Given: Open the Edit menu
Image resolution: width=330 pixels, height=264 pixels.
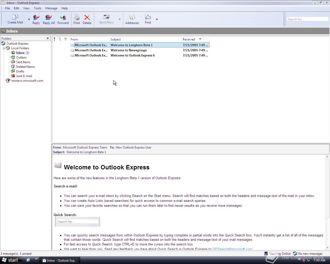Looking at the screenshot, I should 16,8.
